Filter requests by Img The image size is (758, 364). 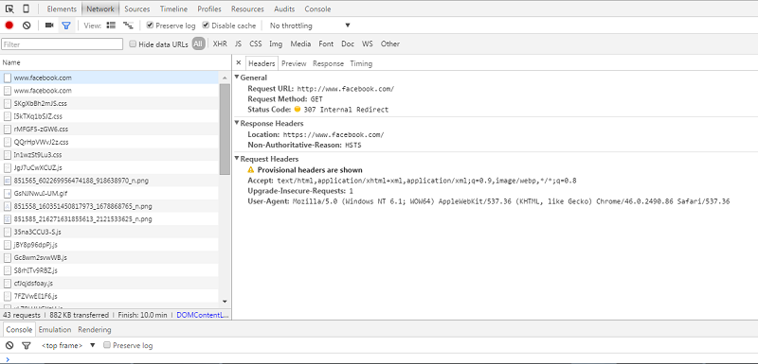(x=276, y=43)
